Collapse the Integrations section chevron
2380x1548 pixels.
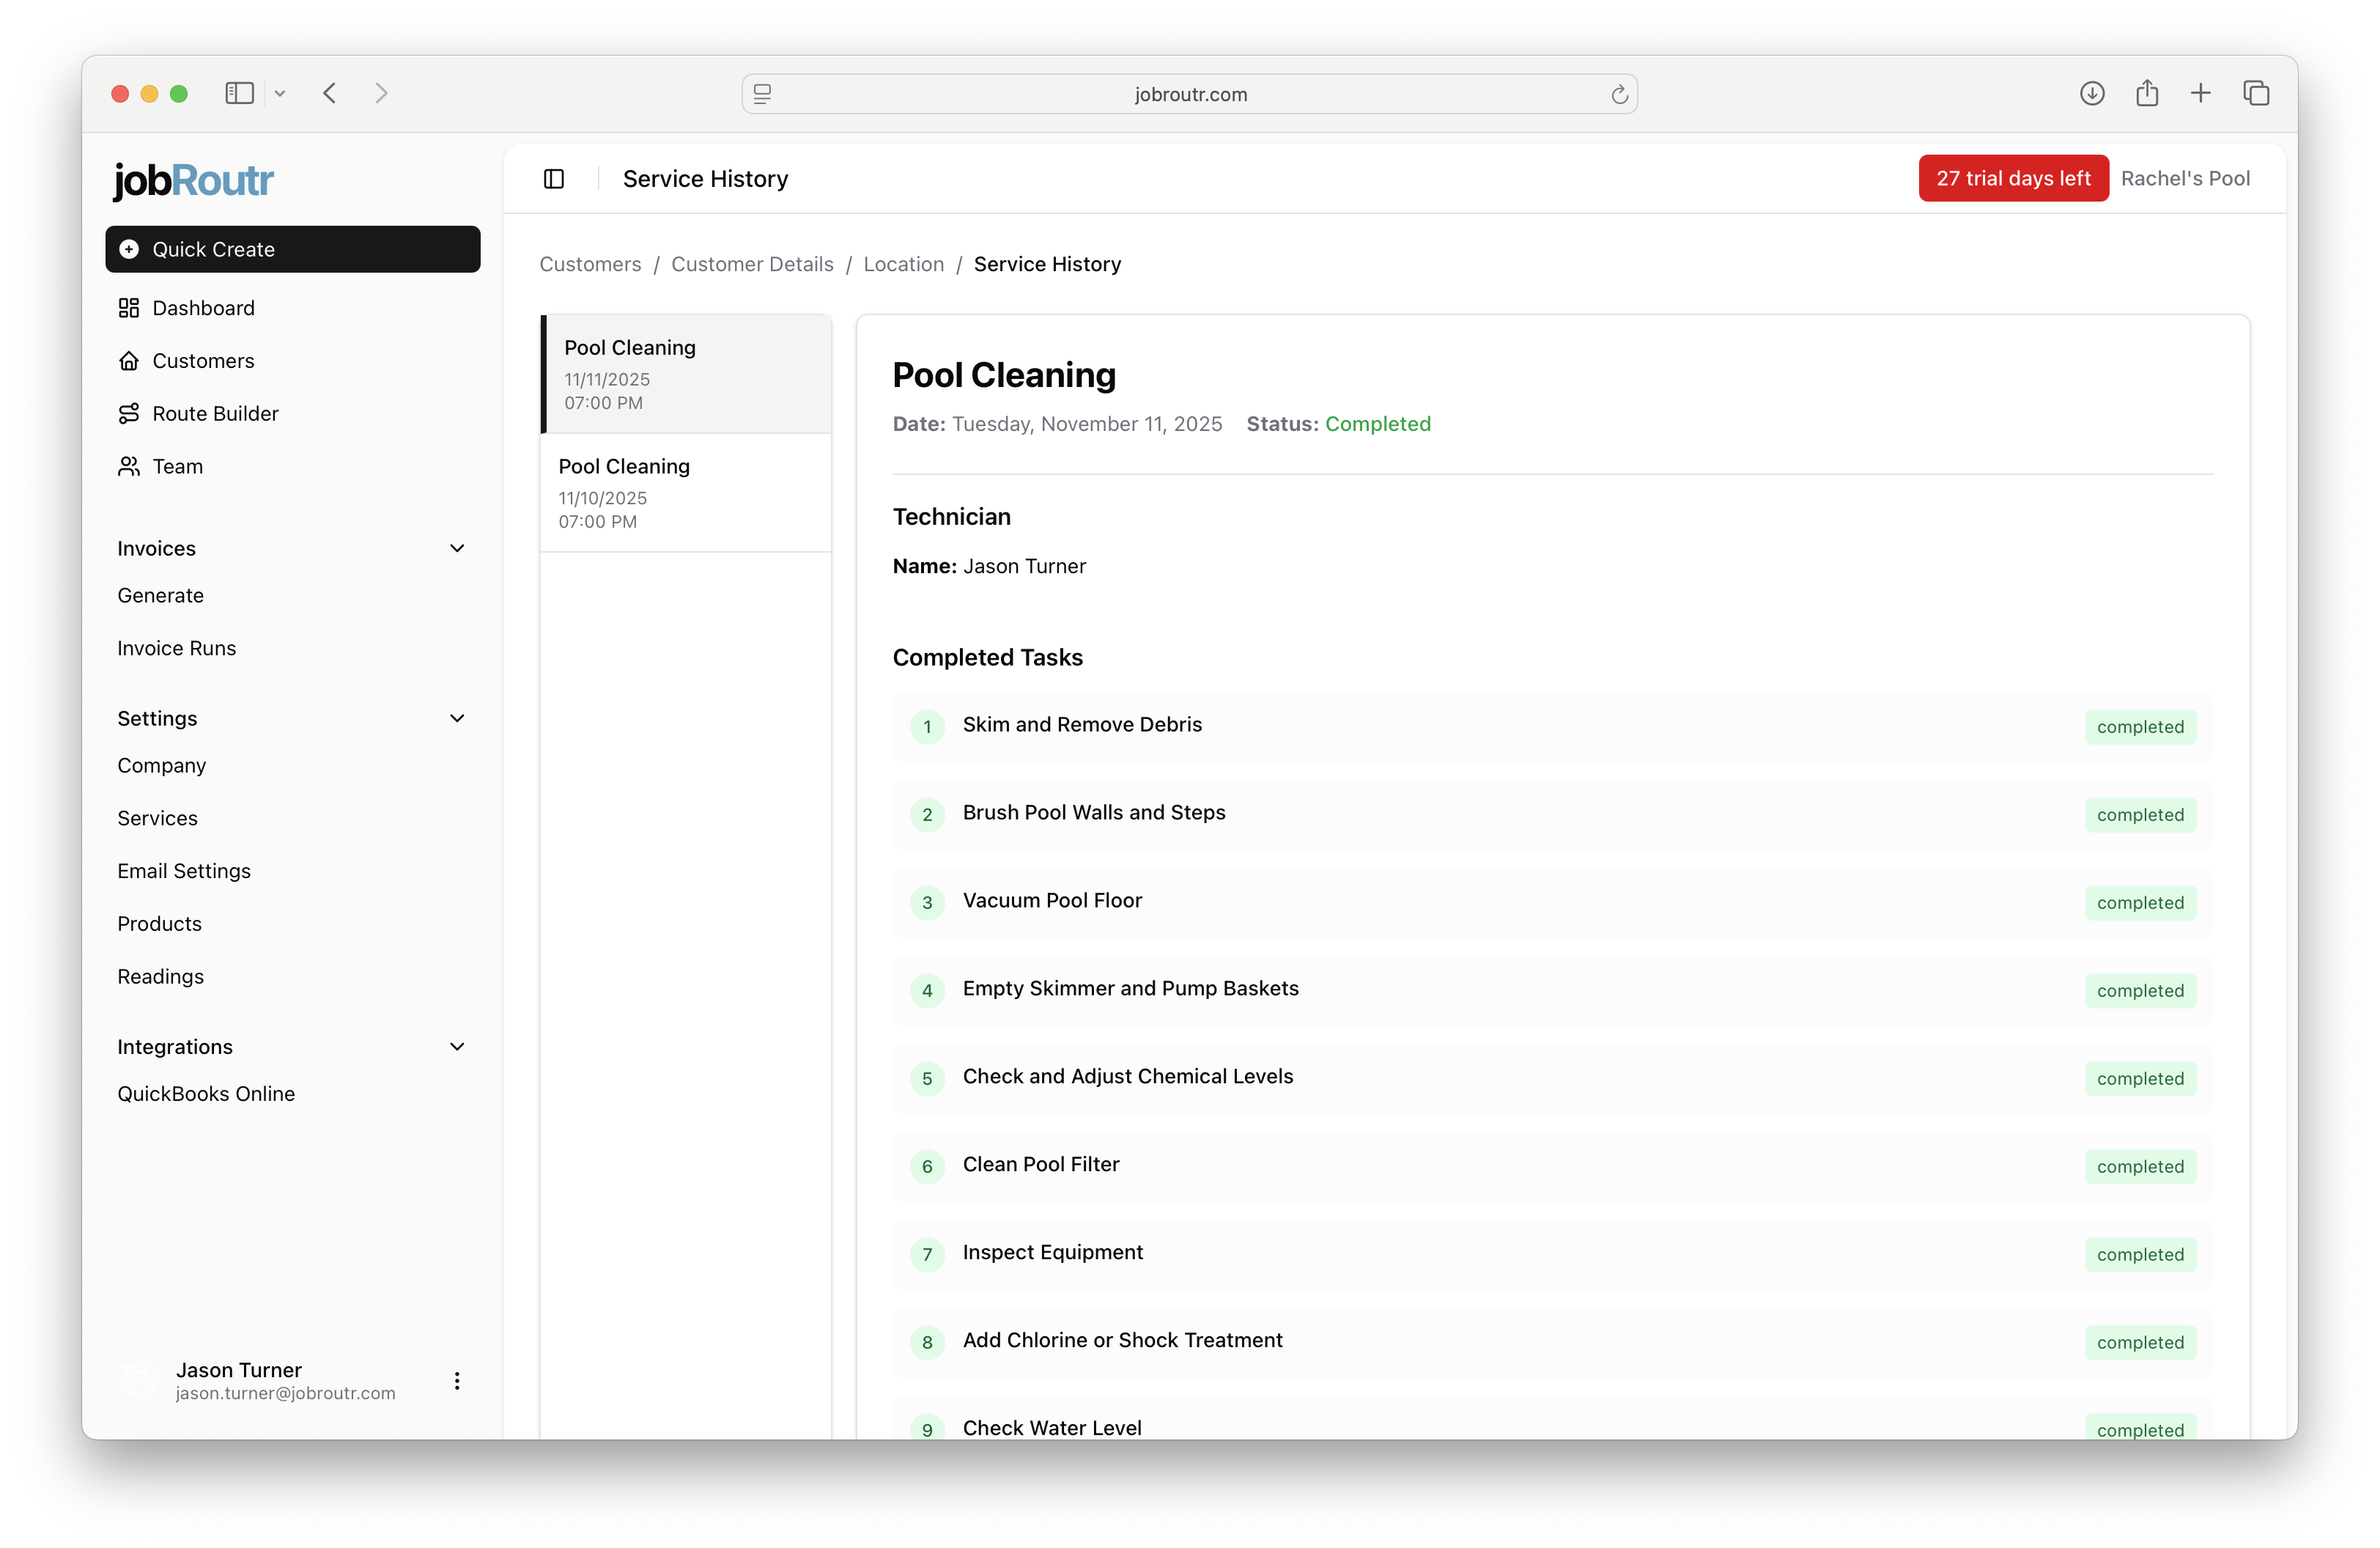coord(457,1047)
